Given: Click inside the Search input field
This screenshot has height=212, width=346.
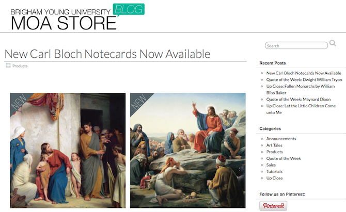Looking at the screenshot, I should (x=296, y=45).
